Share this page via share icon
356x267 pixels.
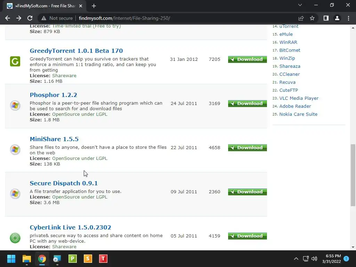coord(301,18)
